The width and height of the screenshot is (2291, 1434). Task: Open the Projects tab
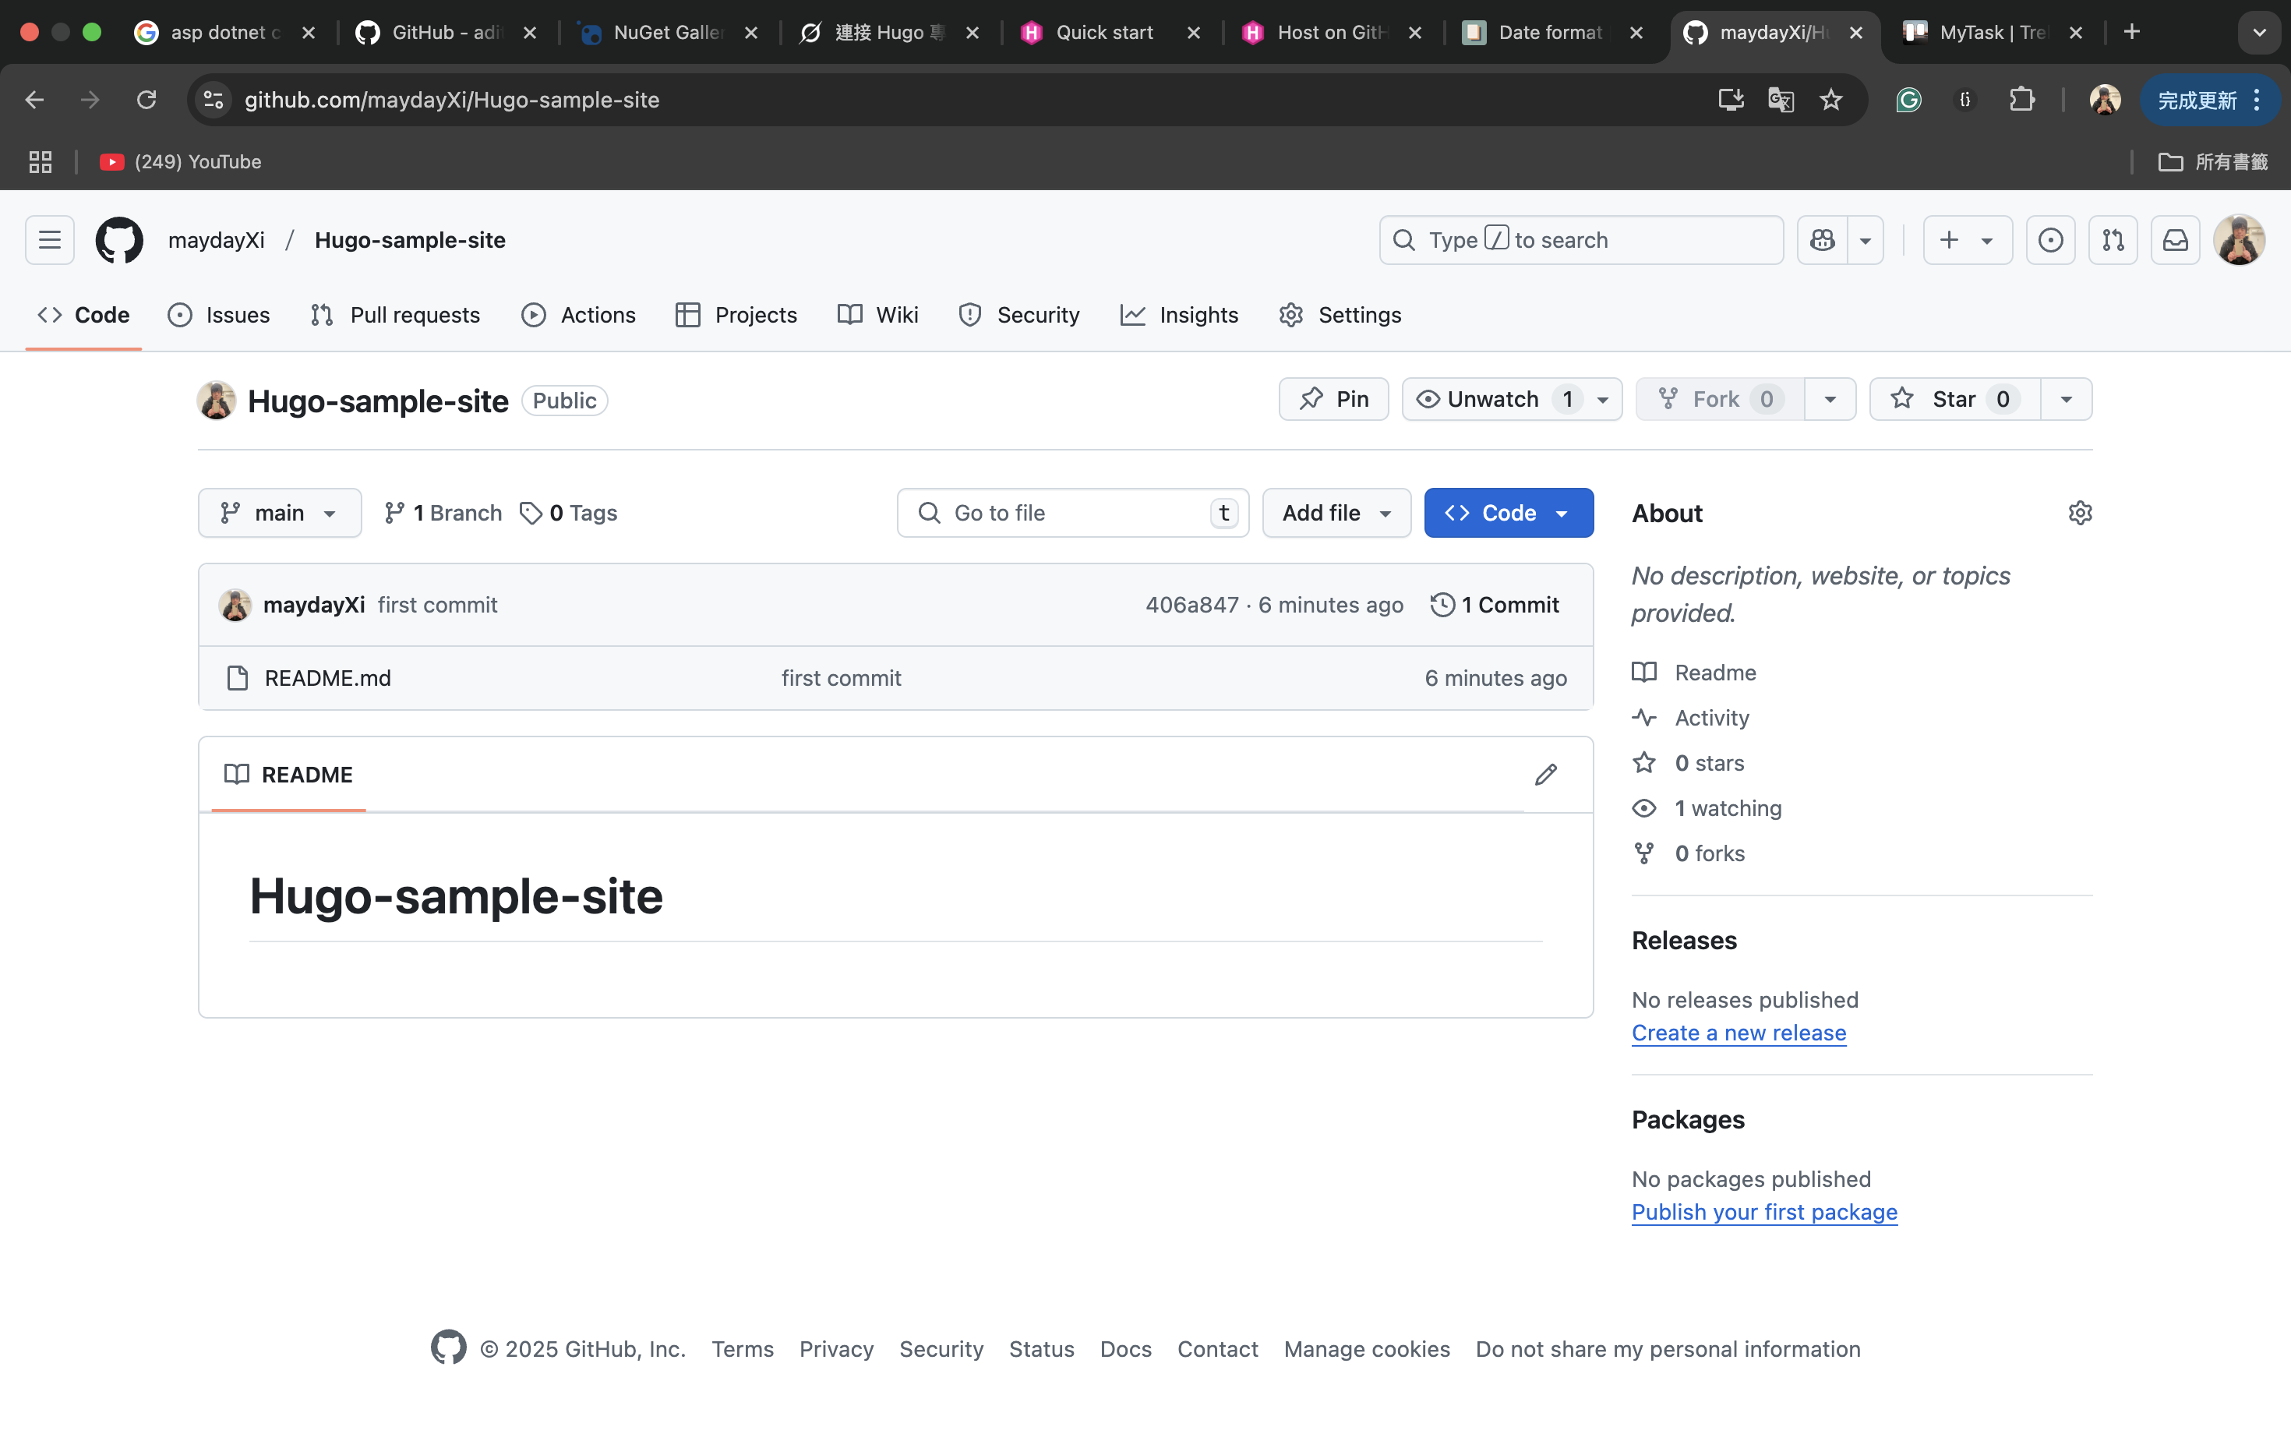736,315
